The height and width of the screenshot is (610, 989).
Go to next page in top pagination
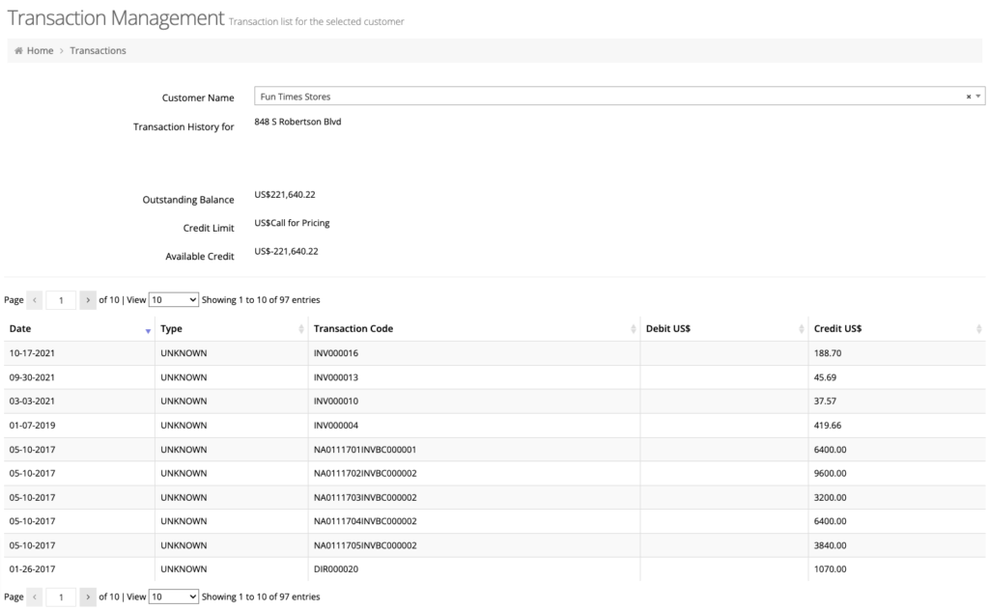coord(88,300)
